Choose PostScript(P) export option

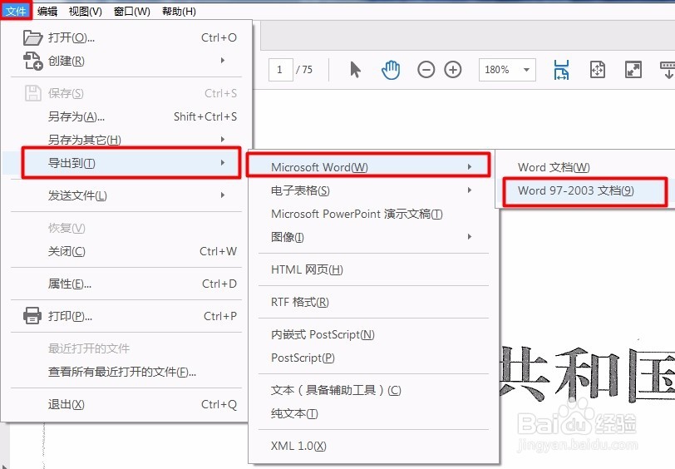[374, 358]
